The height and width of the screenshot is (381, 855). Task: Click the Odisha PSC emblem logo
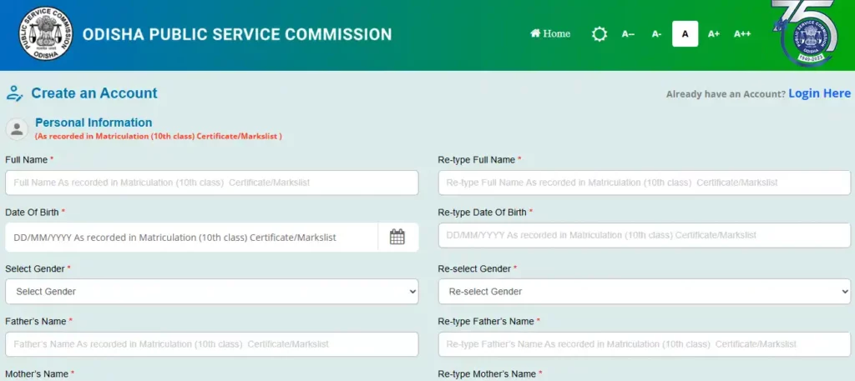[46, 33]
